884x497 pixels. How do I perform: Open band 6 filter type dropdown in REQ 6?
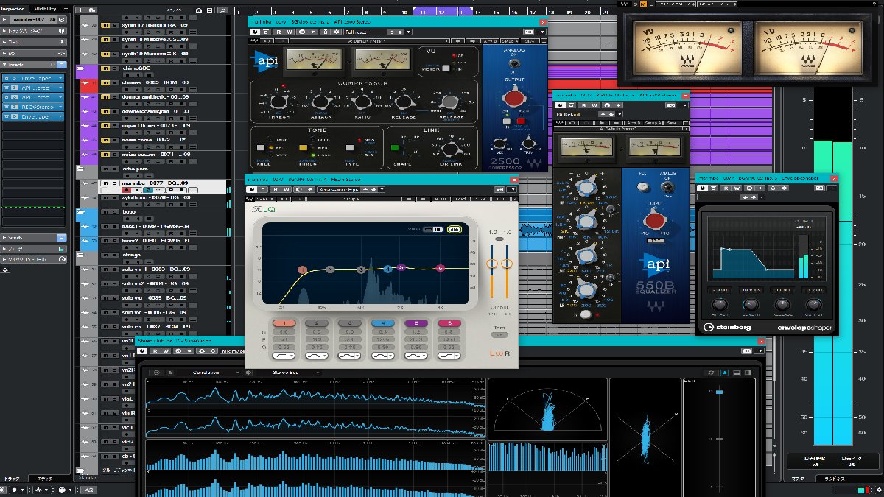(x=449, y=356)
